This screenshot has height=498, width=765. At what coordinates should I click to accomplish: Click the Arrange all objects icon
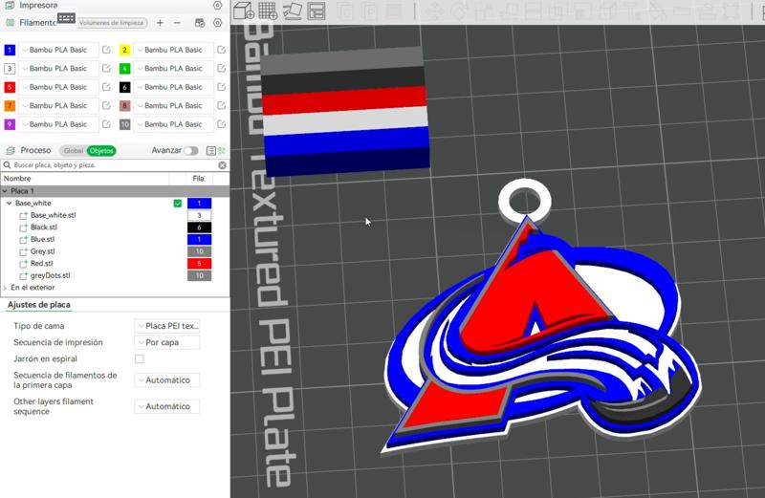(317, 11)
